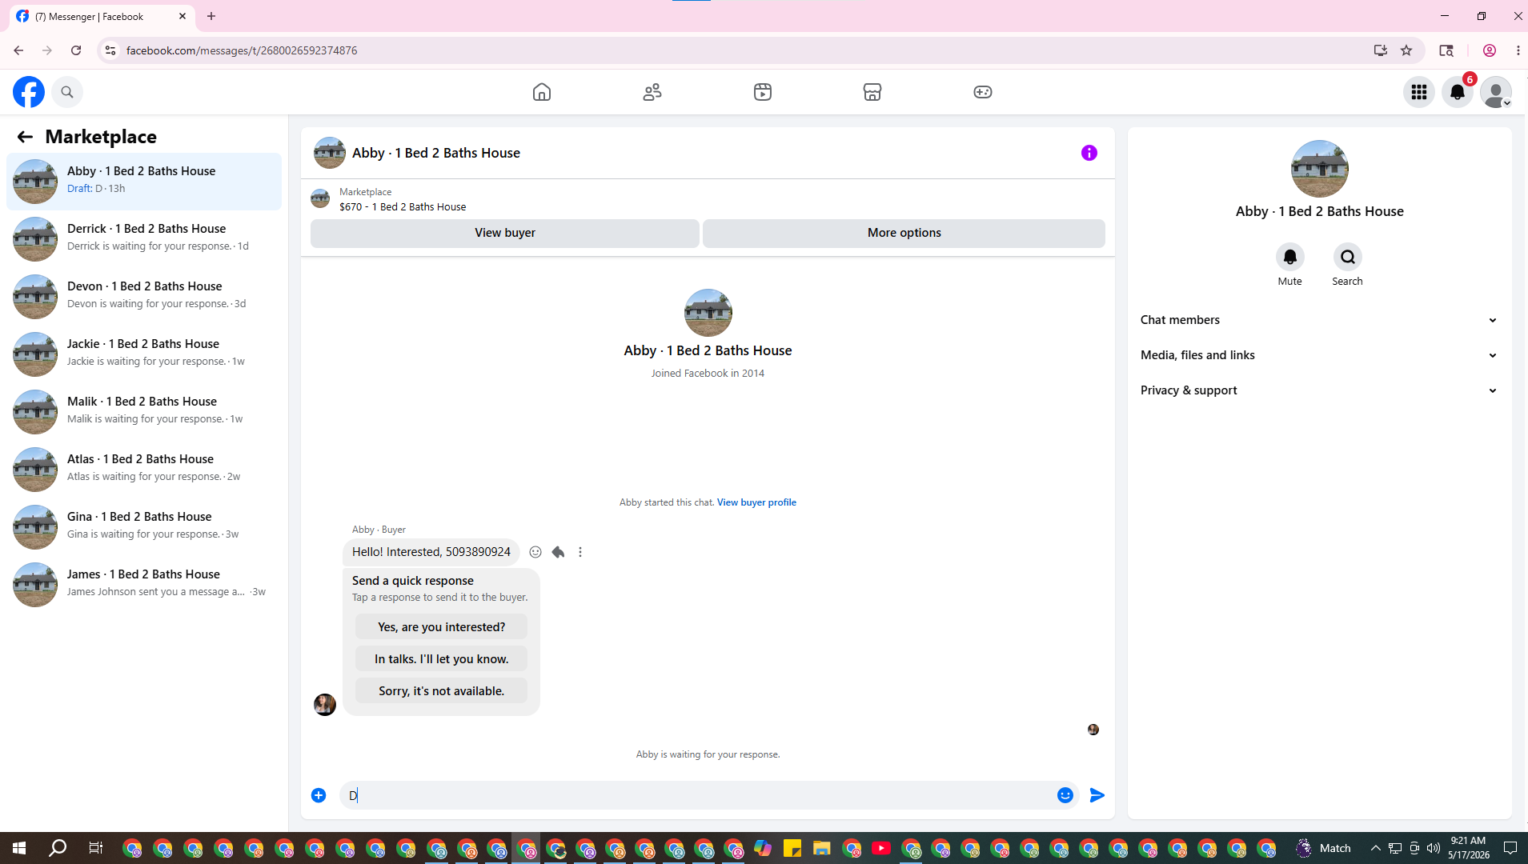Send quick response "In talks. I'll let you know."
1528x864 pixels.
pos(441,659)
